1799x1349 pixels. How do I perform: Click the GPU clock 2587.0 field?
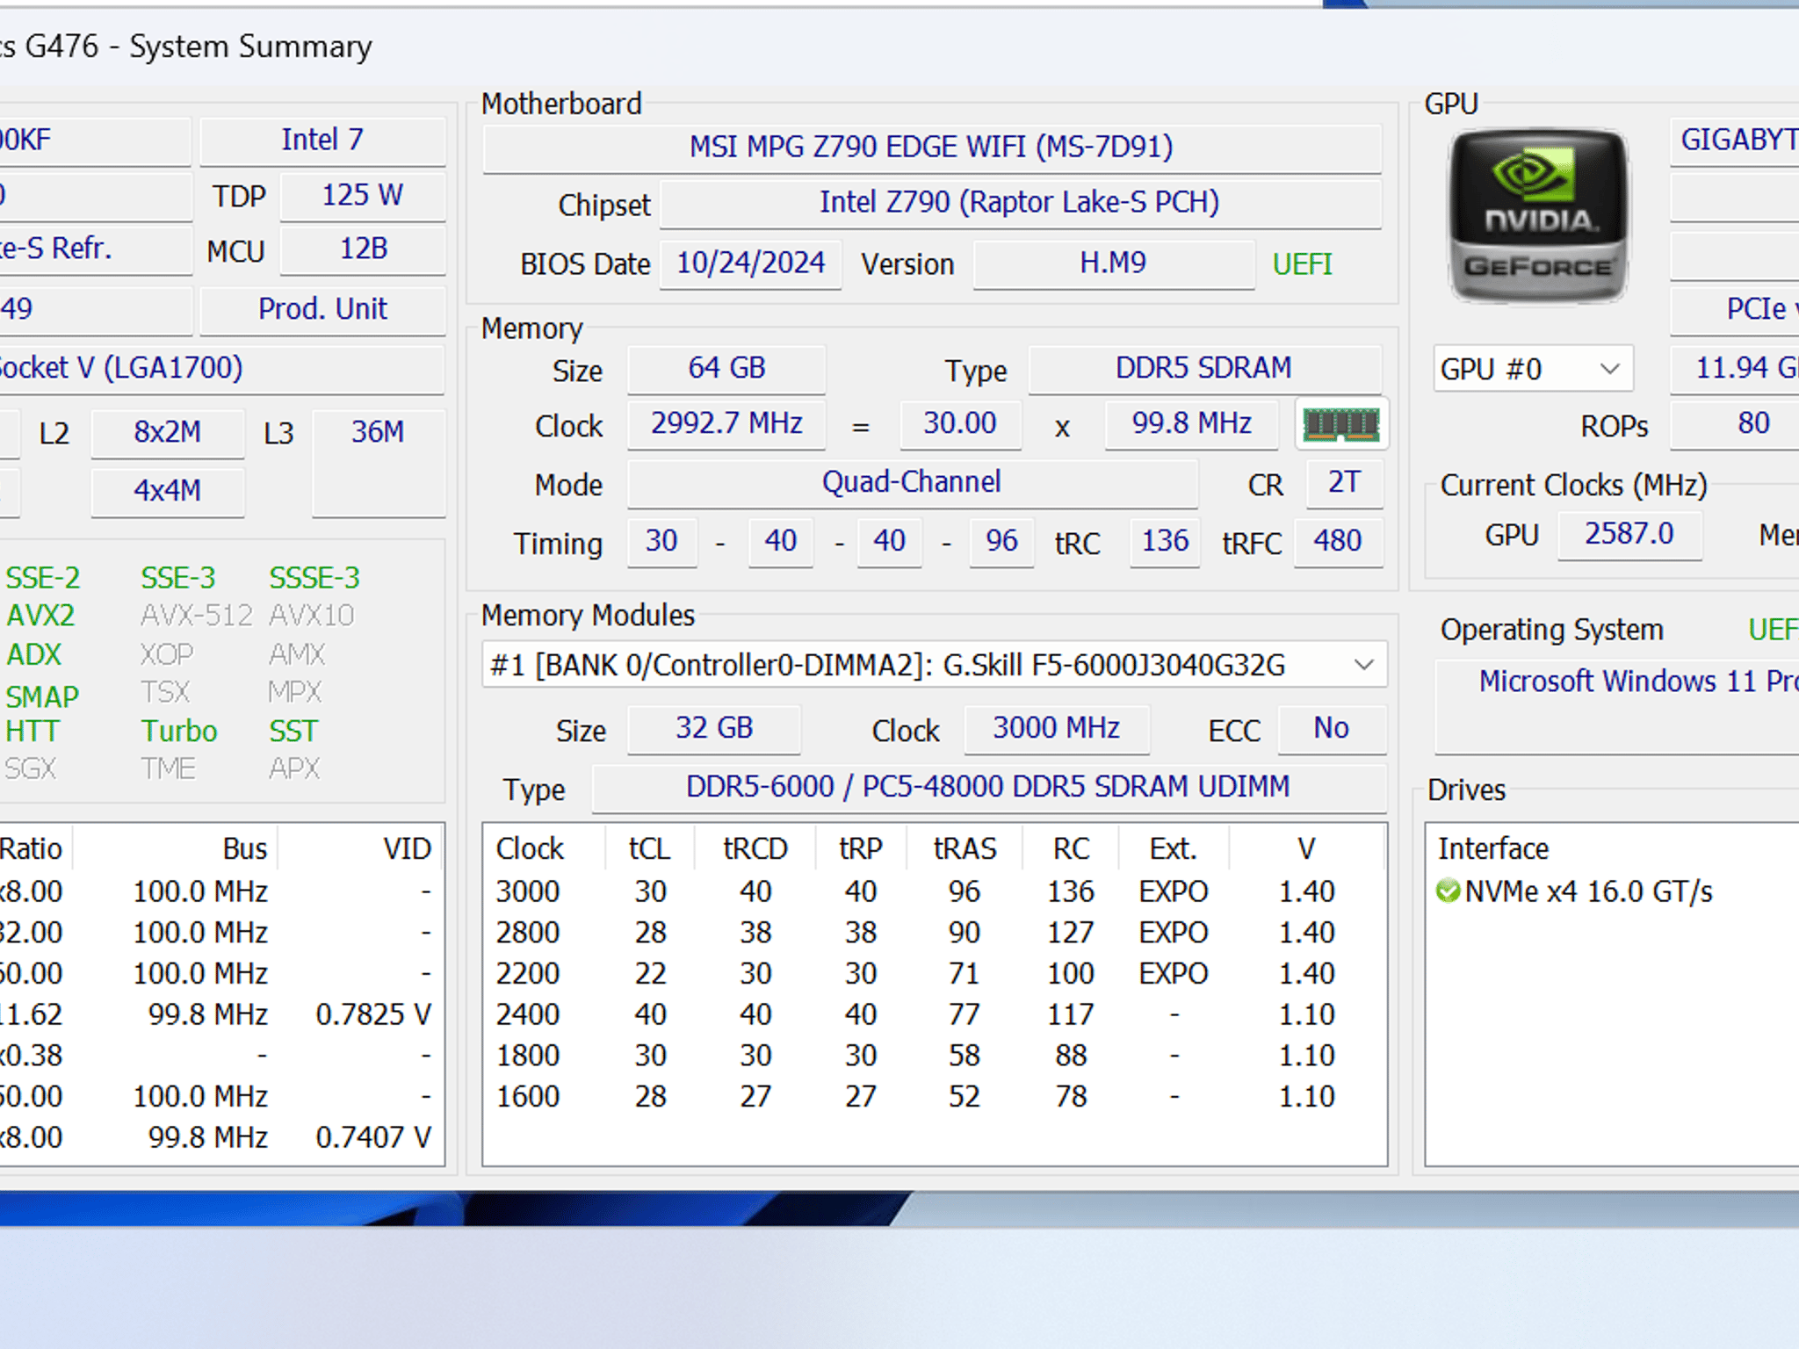click(1629, 534)
